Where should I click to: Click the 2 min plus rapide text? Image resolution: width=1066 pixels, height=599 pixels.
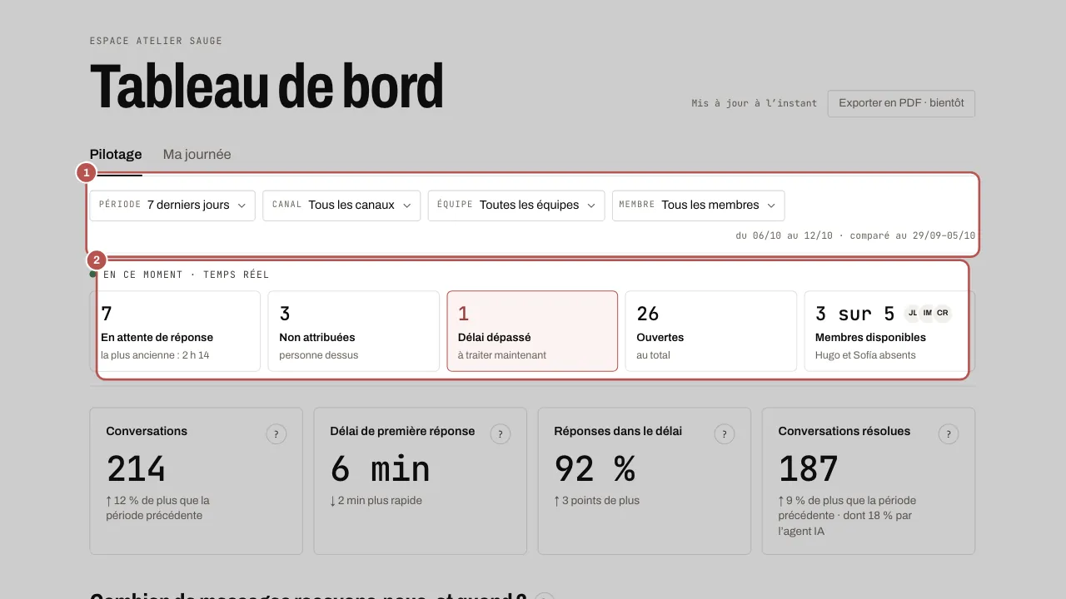[376, 501]
